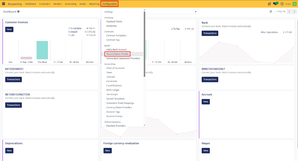Click the '2 To Pay' link
The height and width of the screenshot is (161, 298).
pyautogui.click(x=175, y=29)
